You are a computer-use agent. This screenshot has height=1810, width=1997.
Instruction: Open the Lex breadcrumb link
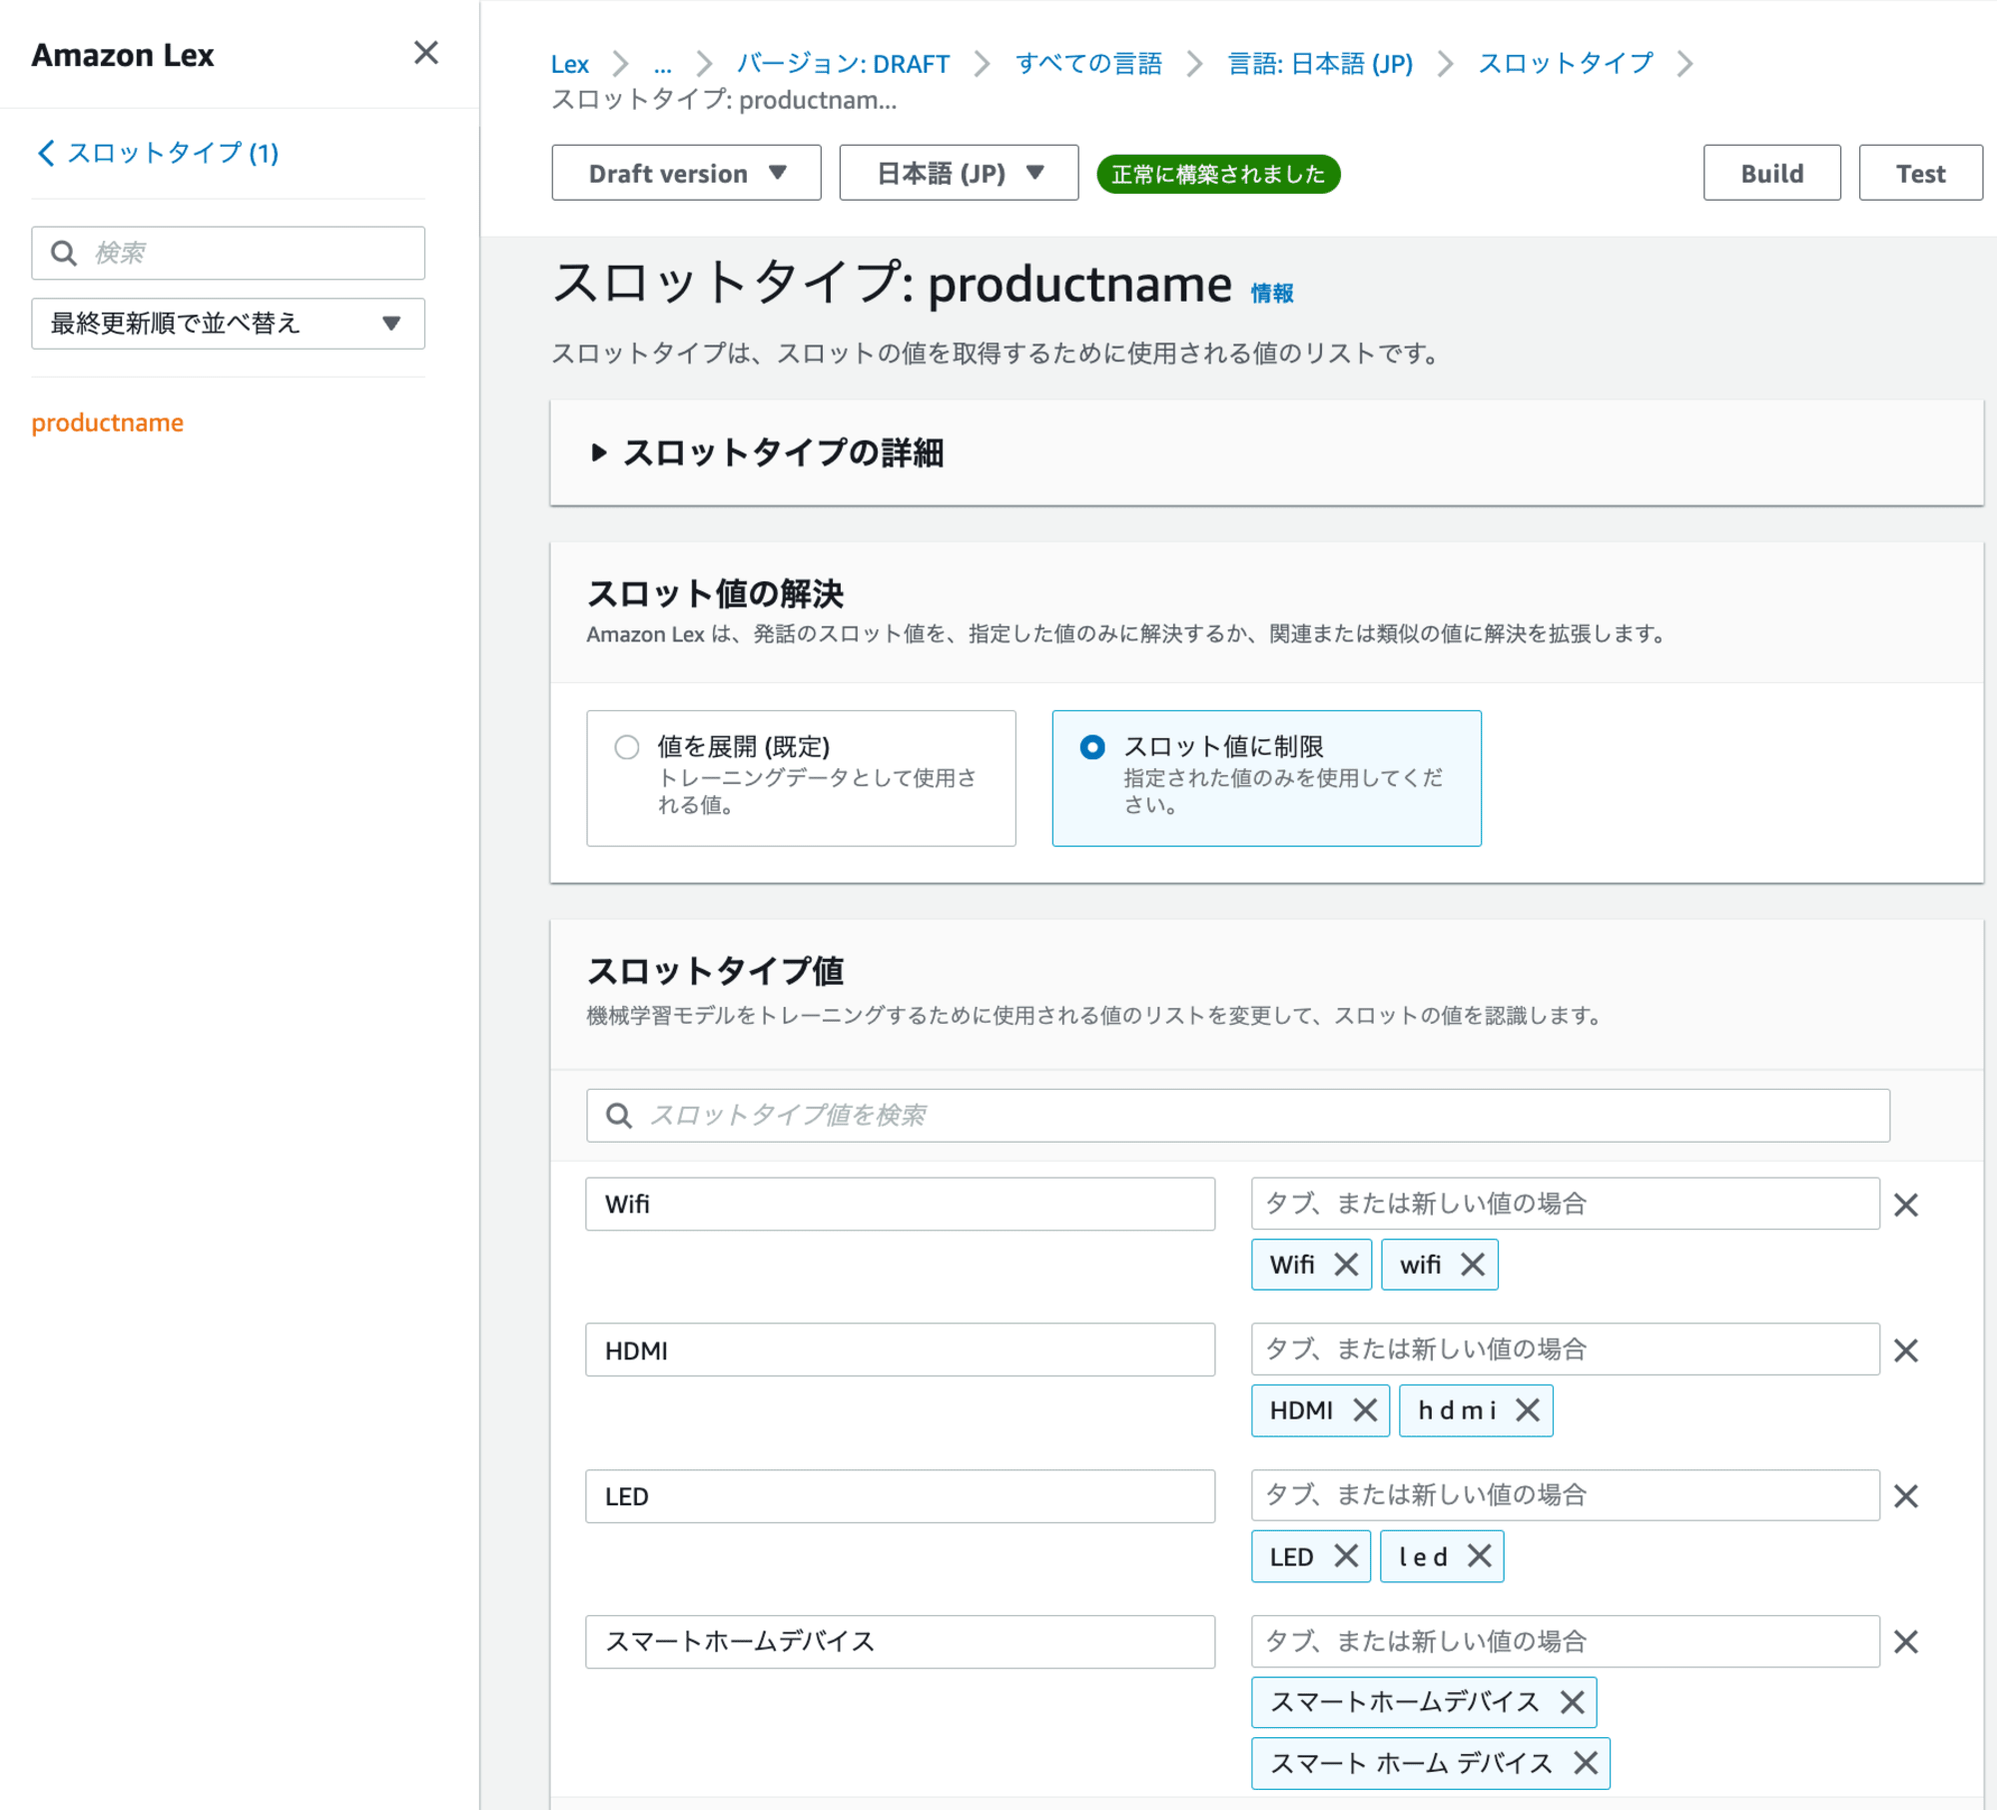[x=569, y=64]
